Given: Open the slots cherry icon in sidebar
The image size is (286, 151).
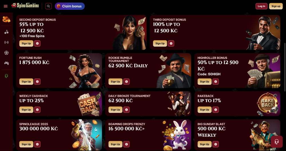Looking at the screenshot, I should [6, 32].
